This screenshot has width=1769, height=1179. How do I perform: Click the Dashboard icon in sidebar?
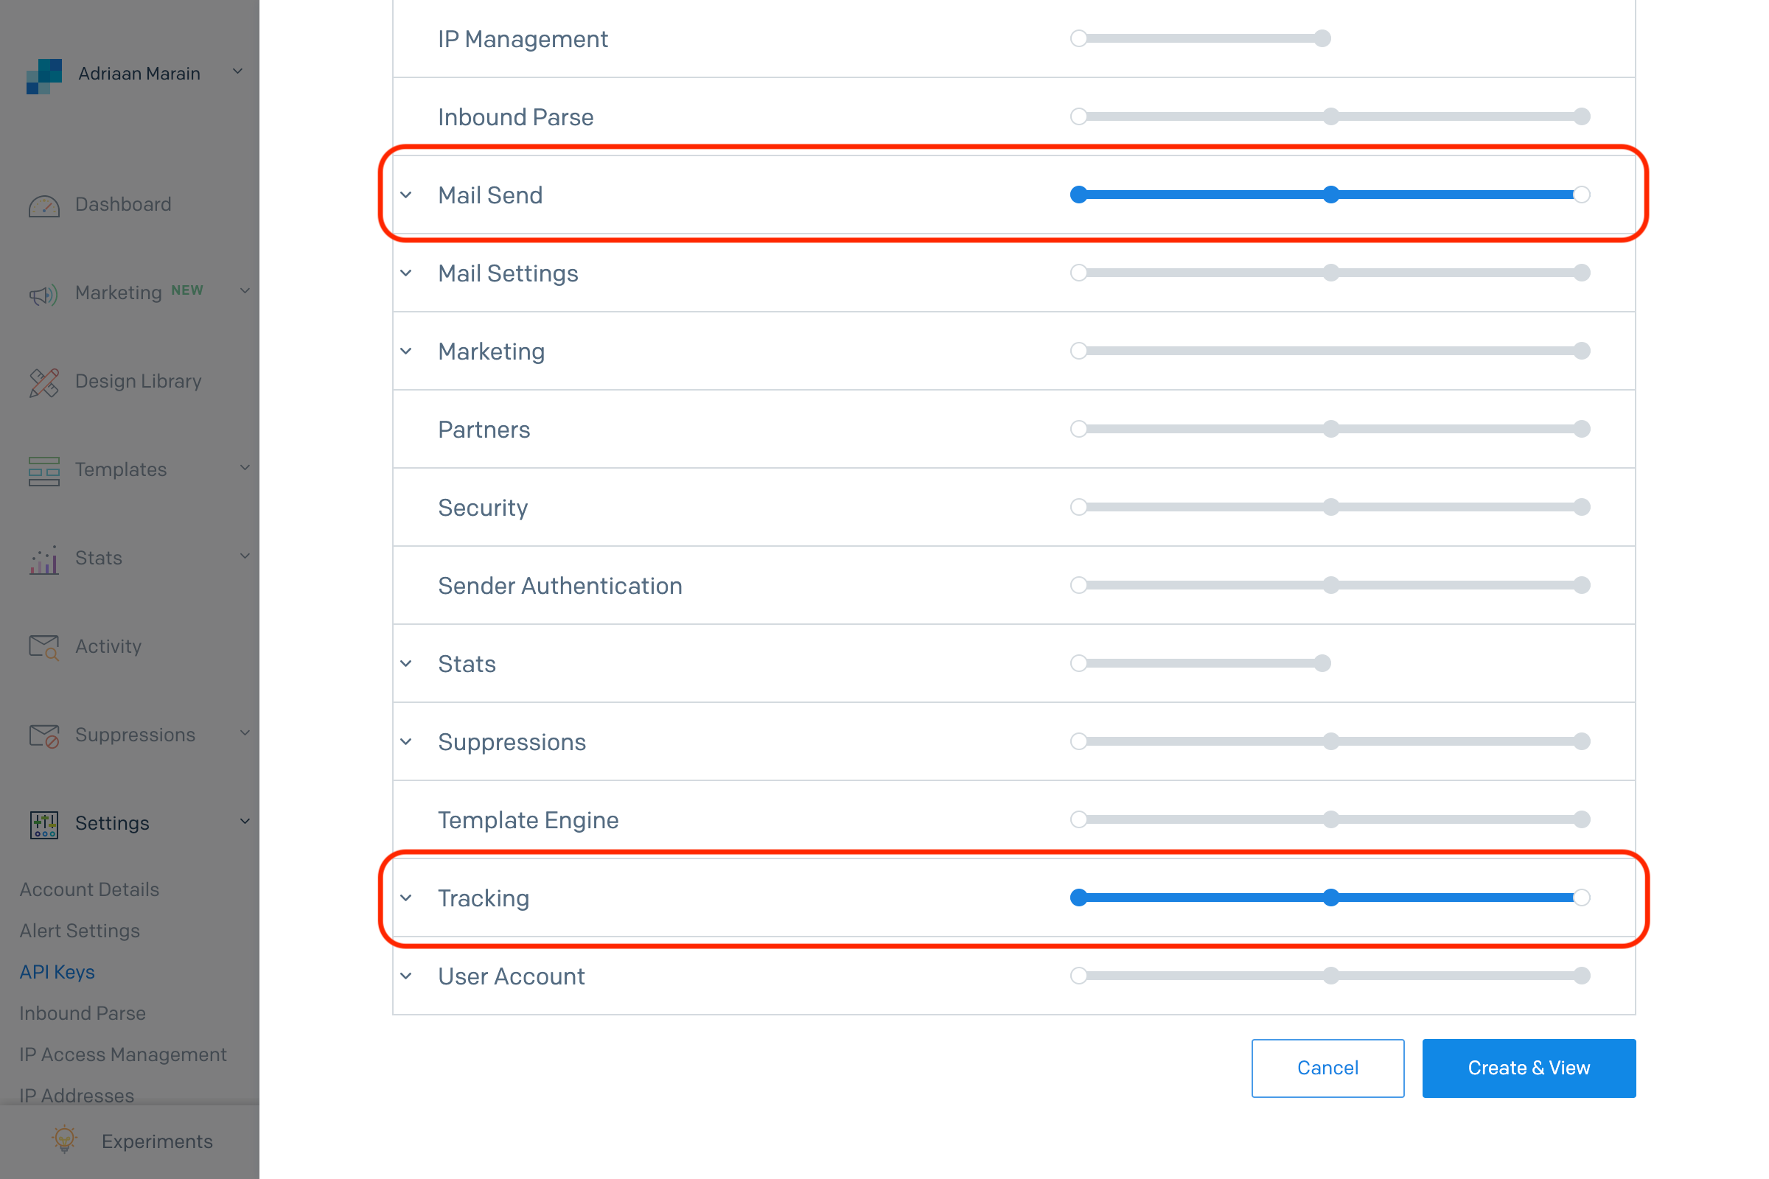click(45, 204)
